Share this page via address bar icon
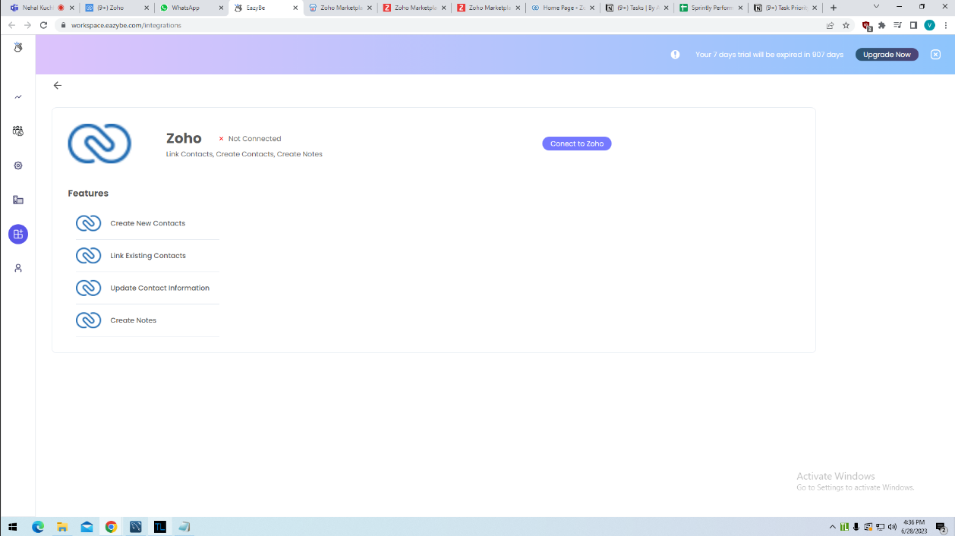This screenshot has width=955, height=536. (830, 25)
